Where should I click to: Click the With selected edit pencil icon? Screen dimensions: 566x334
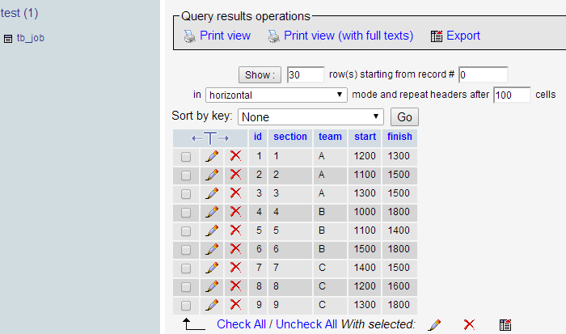[x=434, y=324]
